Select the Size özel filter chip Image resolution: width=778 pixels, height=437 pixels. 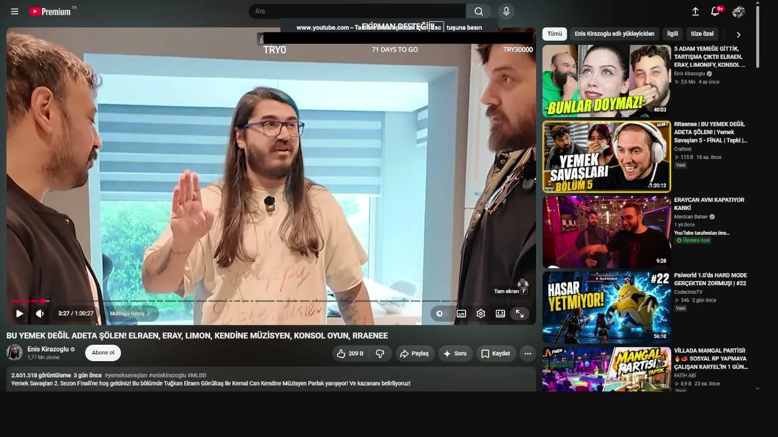[702, 34]
